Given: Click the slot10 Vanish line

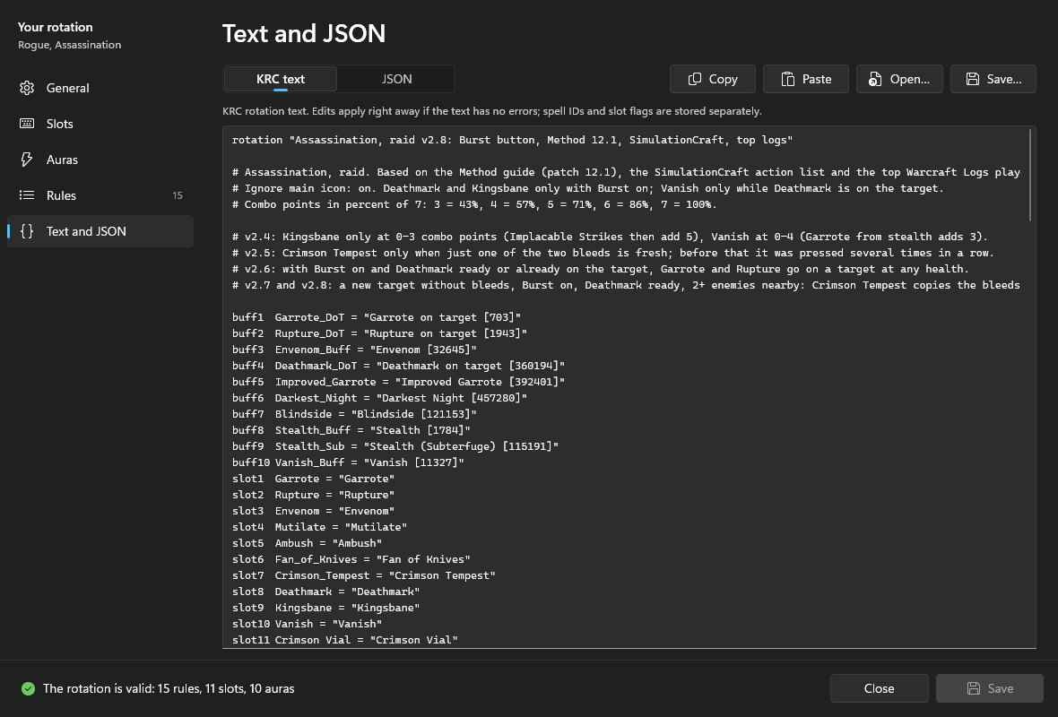Looking at the screenshot, I should 307,625.
